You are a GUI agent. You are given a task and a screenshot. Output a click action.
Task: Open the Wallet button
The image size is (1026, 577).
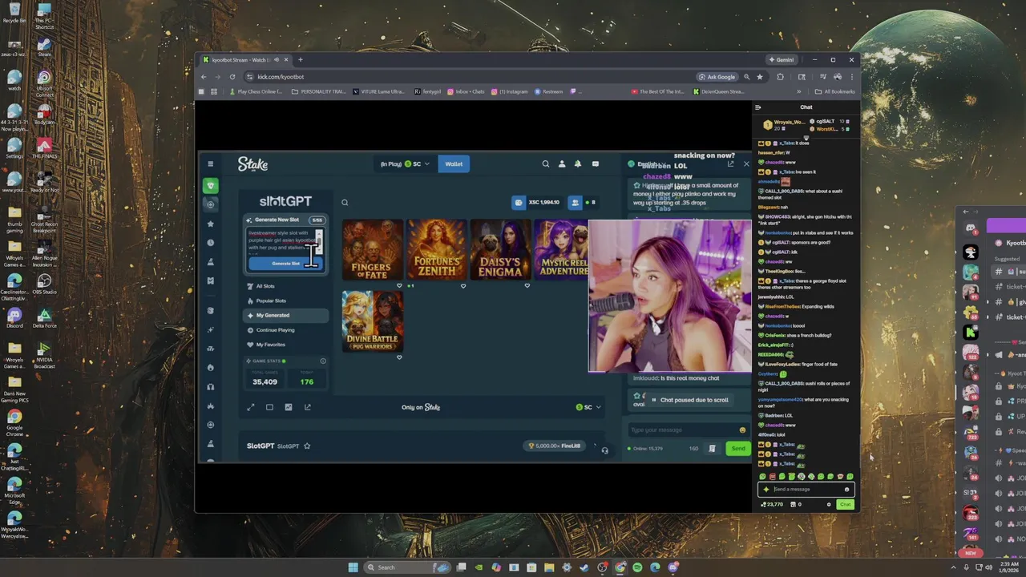click(454, 163)
